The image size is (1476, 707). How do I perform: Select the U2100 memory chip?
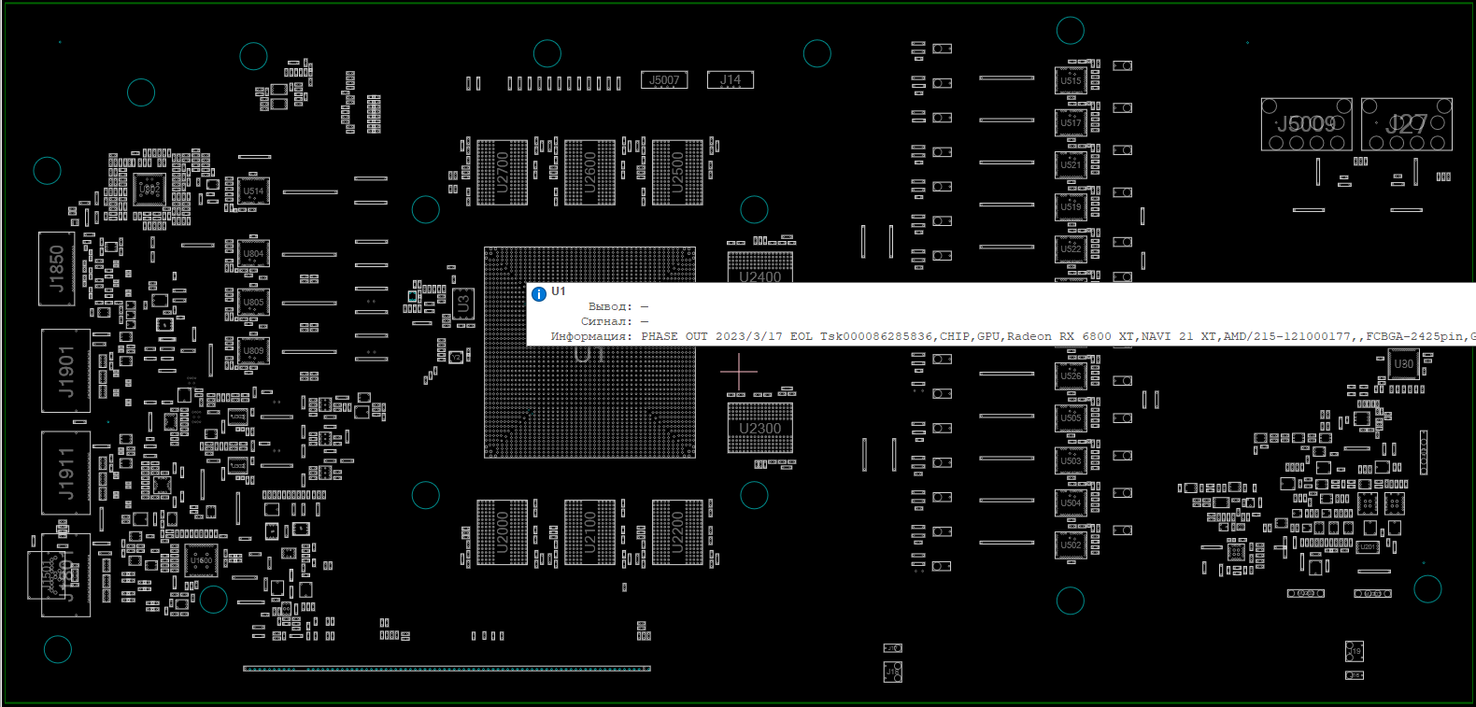(x=589, y=532)
